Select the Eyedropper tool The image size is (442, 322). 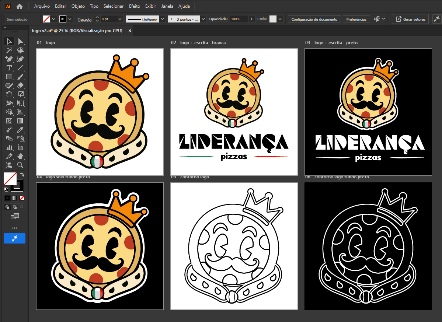pyautogui.click(x=20, y=130)
